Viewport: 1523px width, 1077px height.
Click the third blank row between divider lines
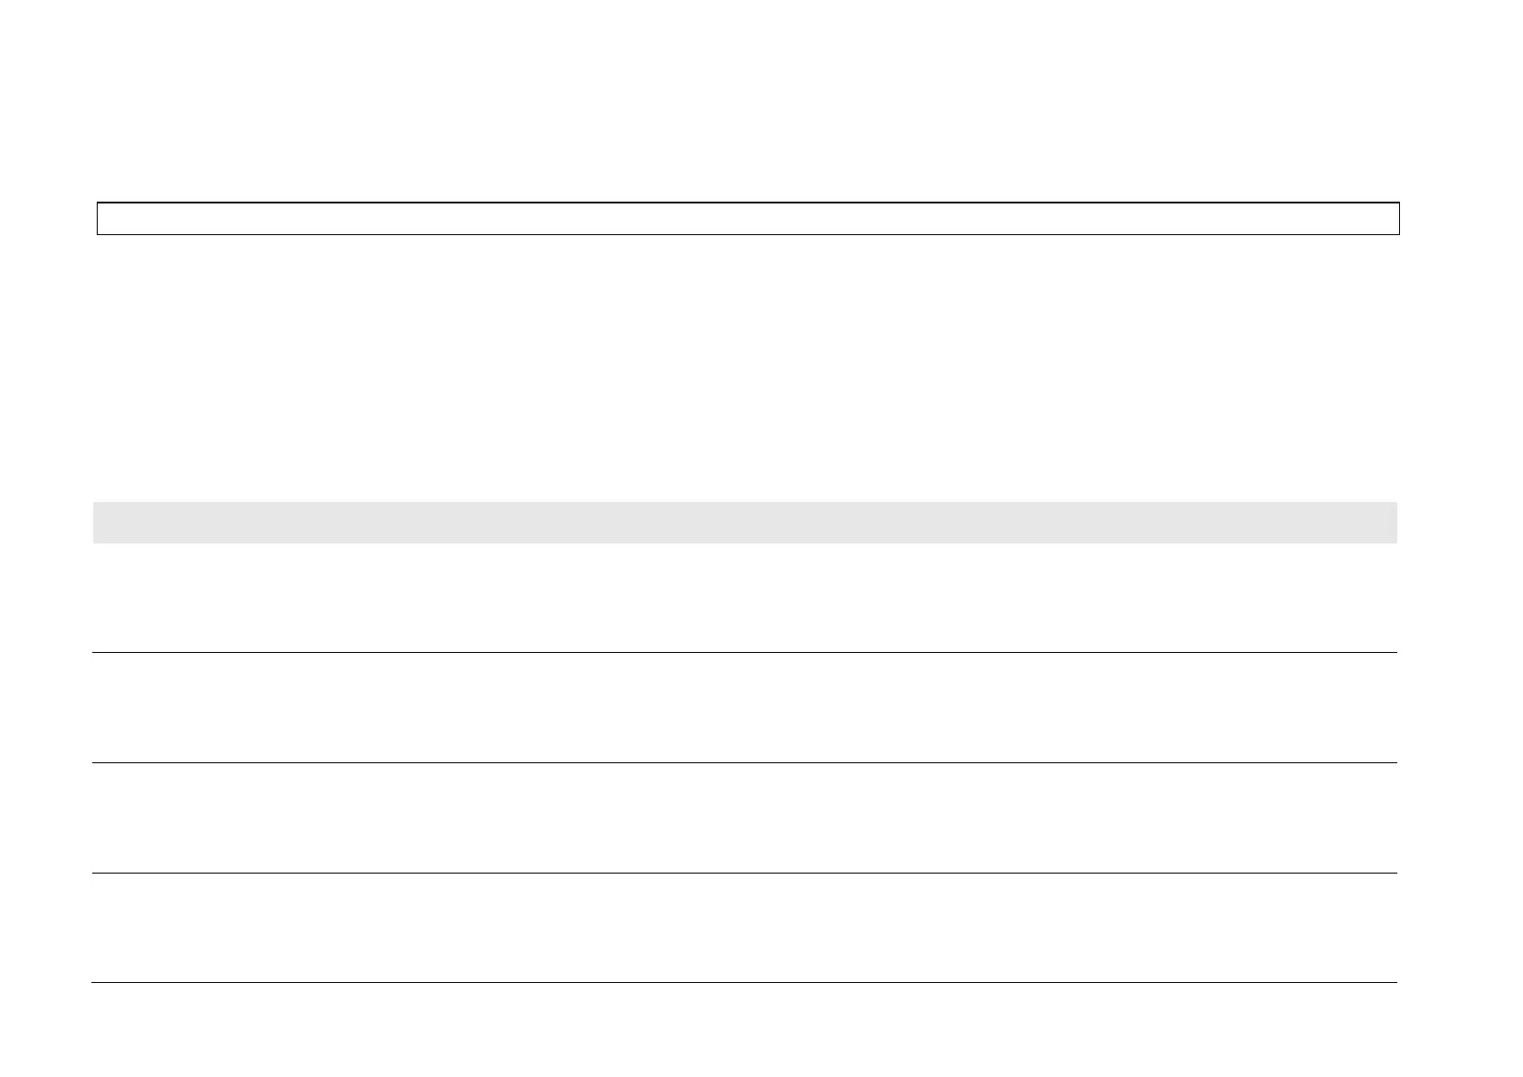click(x=745, y=818)
